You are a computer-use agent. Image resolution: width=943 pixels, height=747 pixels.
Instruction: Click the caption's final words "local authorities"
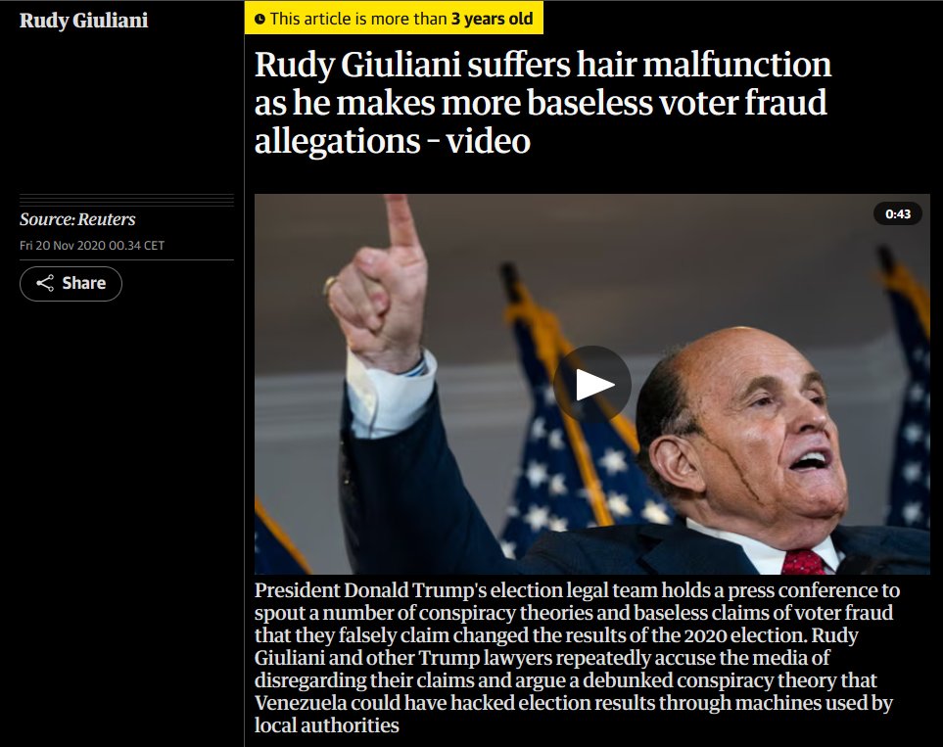(326, 725)
